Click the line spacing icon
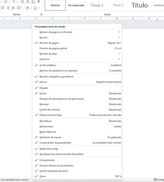This screenshot has height=182, width=164. [19, 8]
